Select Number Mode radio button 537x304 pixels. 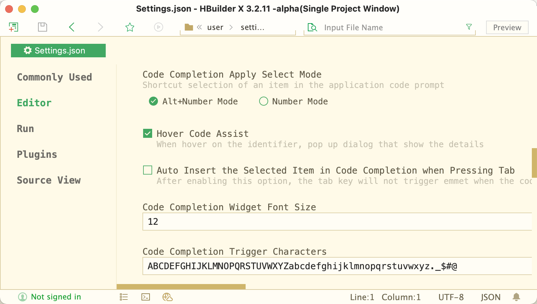tap(264, 101)
